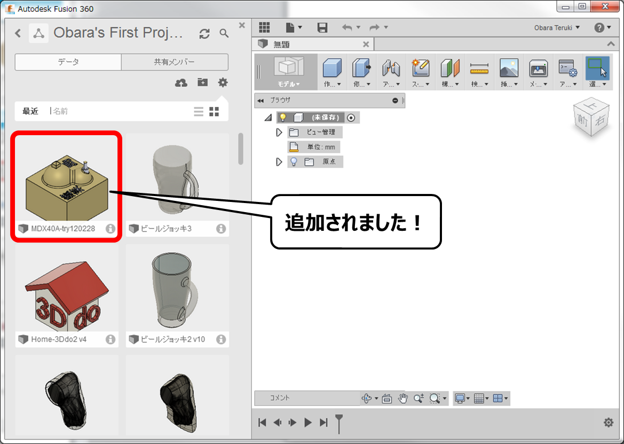Select the Pan hand tool
Image resolution: width=624 pixels, height=444 pixels.
click(402, 398)
